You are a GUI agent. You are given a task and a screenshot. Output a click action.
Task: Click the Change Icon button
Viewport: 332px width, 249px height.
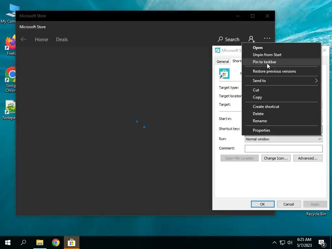(x=276, y=158)
